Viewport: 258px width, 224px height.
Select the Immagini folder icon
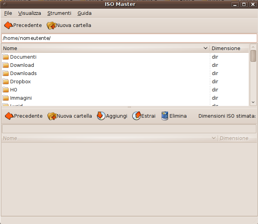(5, 98)
